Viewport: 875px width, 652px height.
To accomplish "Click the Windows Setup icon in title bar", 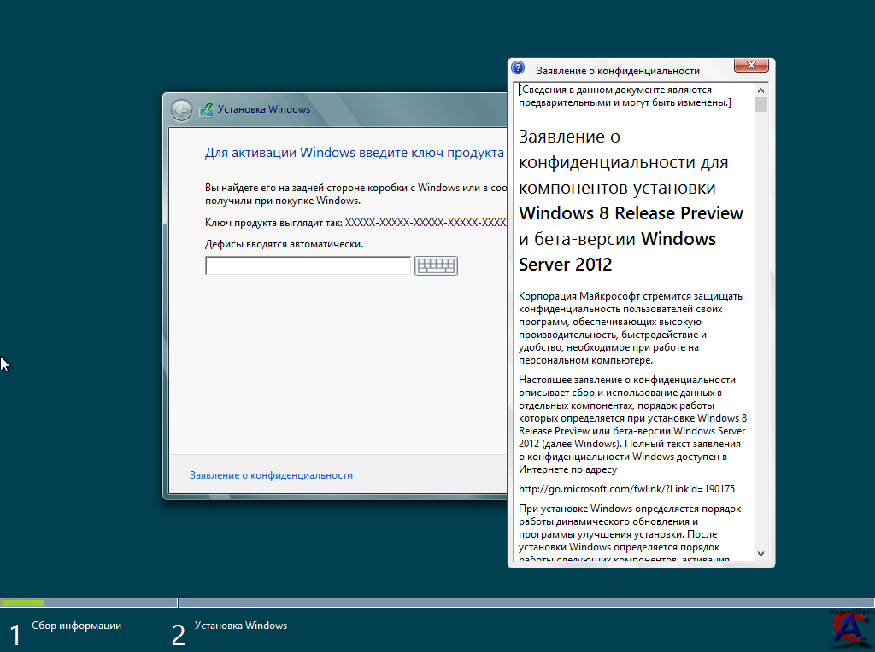I will (206, 110).
